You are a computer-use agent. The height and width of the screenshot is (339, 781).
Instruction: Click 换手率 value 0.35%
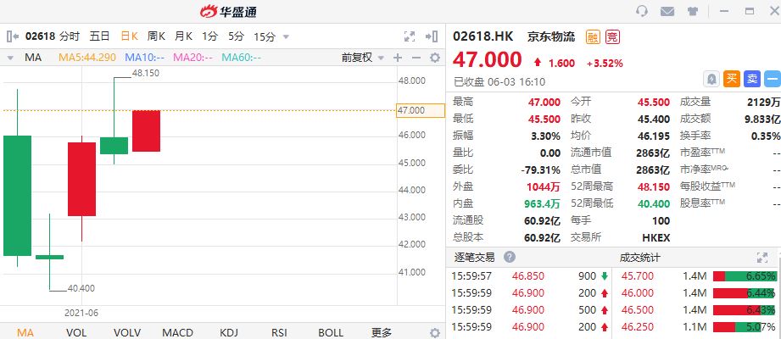(767, 136)
